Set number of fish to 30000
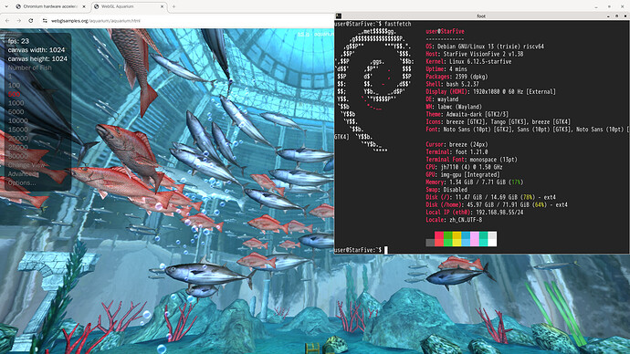This screenshot has height=354, width=630. point(18,156)
